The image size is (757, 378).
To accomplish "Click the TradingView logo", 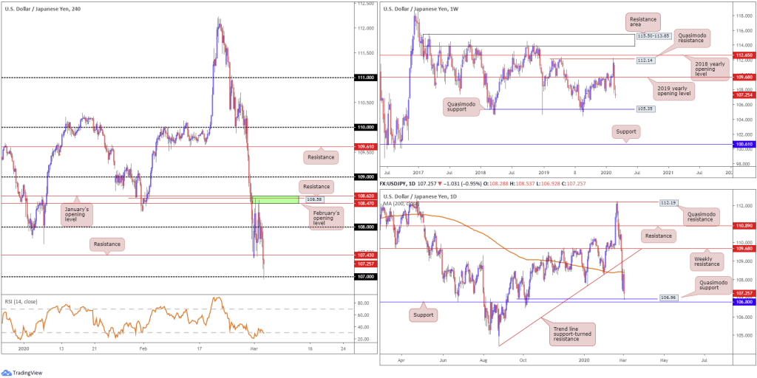I will tap(21, 372).
